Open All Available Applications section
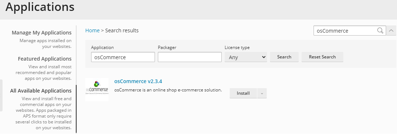Viewport: 397px width, 135px height. (x=41, y=91)
